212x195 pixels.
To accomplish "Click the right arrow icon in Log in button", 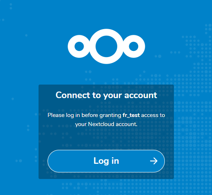I will 154,161.
